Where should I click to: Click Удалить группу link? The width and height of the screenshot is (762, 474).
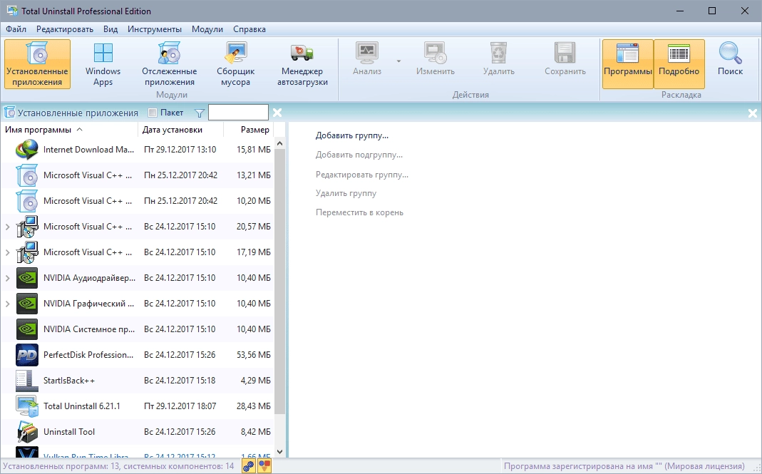(346, 193)
